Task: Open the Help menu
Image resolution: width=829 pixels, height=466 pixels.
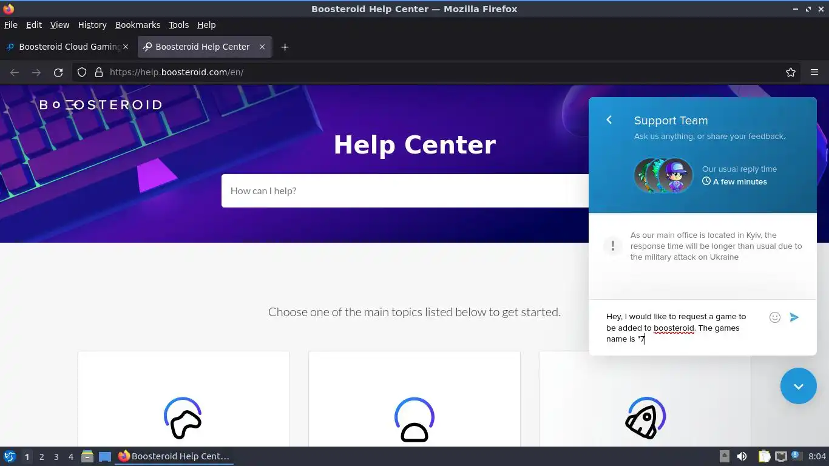Action: pyautogui.click(x=206, y=25)
